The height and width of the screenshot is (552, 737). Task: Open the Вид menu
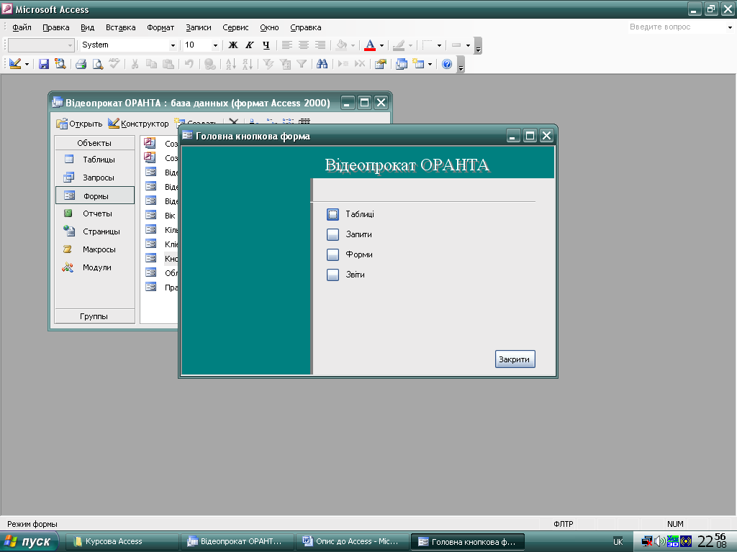coord(87,27)
